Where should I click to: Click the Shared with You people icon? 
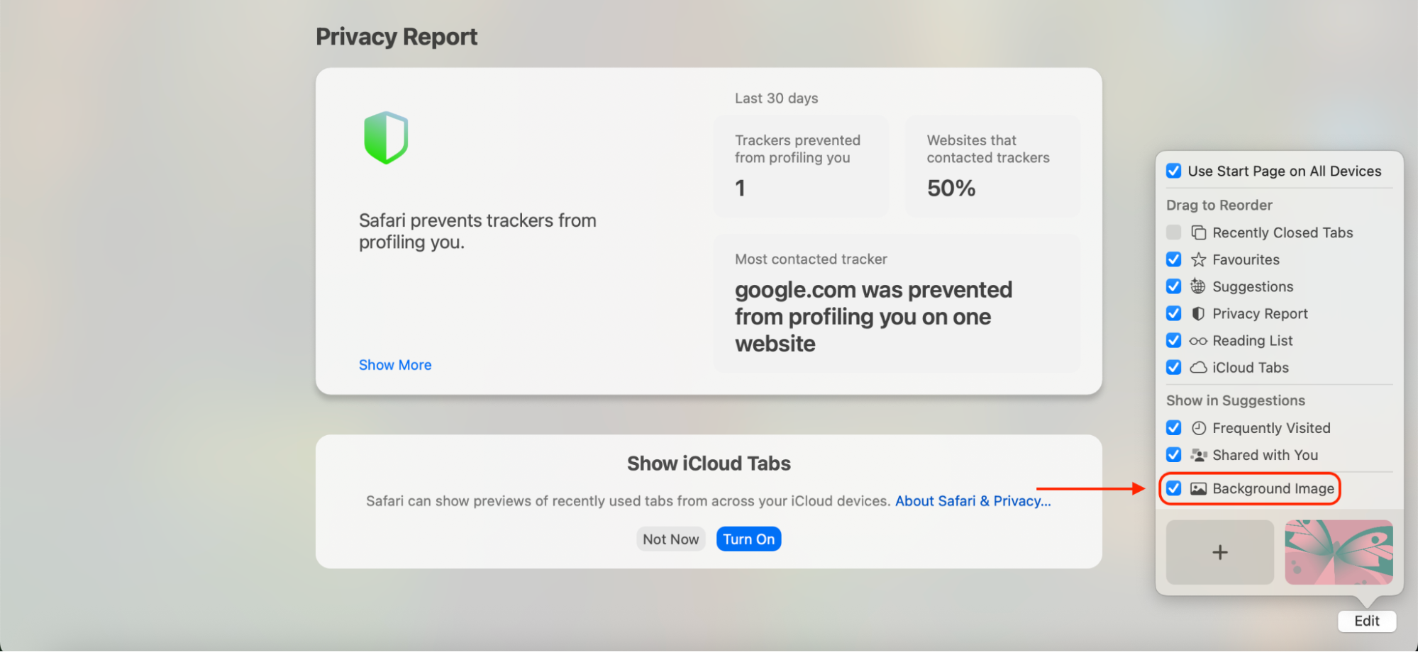[x=1198, y=455]
